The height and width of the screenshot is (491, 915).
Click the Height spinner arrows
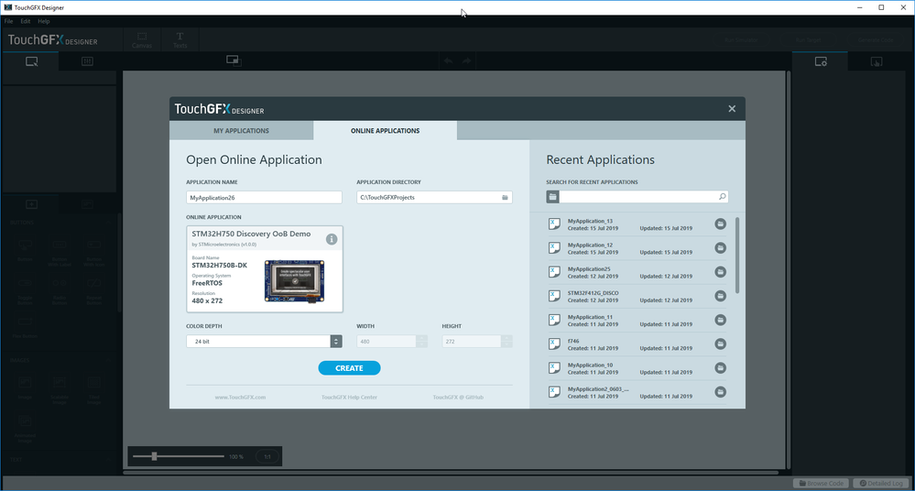click(507, 342)
